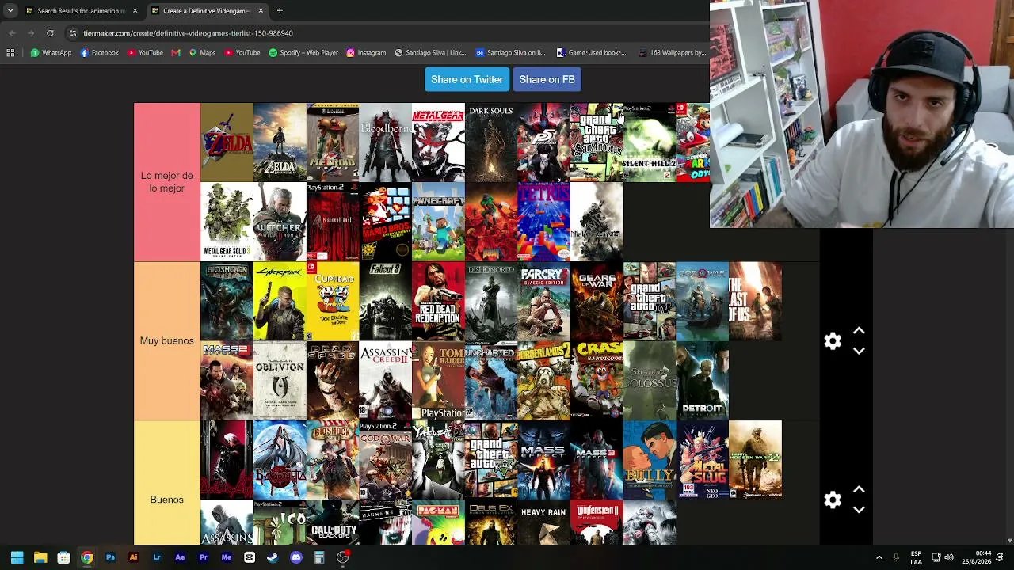Select the Borderlands 2 cover
This screenshot has height=570, width=1014.
[x=543, y=381]
